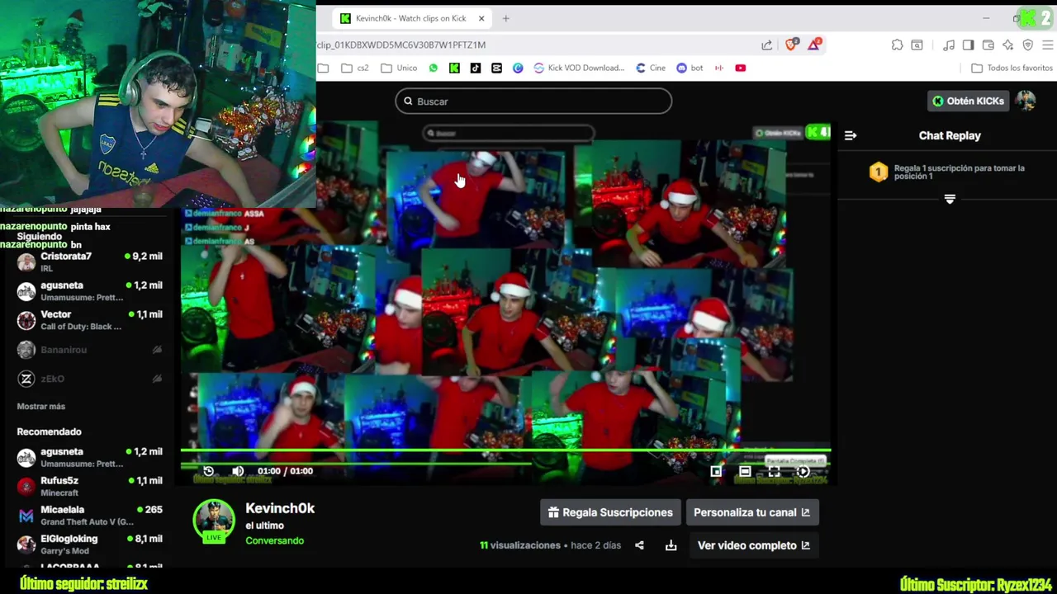
Task: Download the clip using download icon
Action: [x=671, y=545]
